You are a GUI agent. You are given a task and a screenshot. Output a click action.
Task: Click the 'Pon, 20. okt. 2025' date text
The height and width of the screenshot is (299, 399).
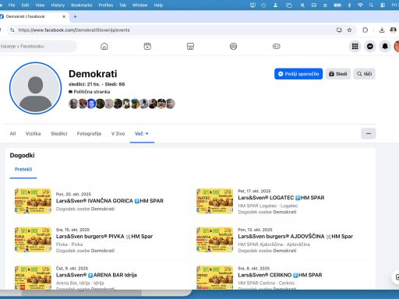click(x=73, y=194)
